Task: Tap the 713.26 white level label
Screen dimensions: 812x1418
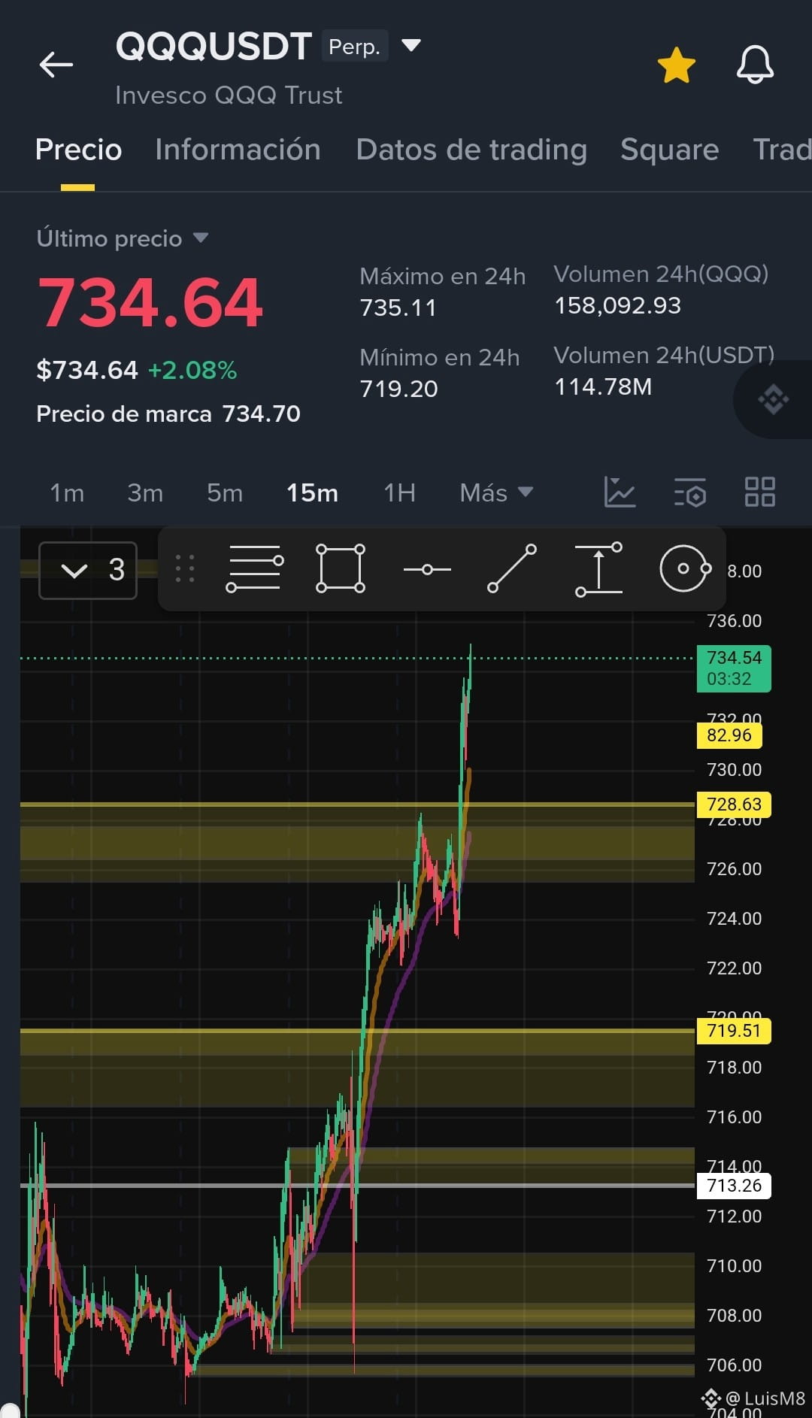Action: point(734,1186)
